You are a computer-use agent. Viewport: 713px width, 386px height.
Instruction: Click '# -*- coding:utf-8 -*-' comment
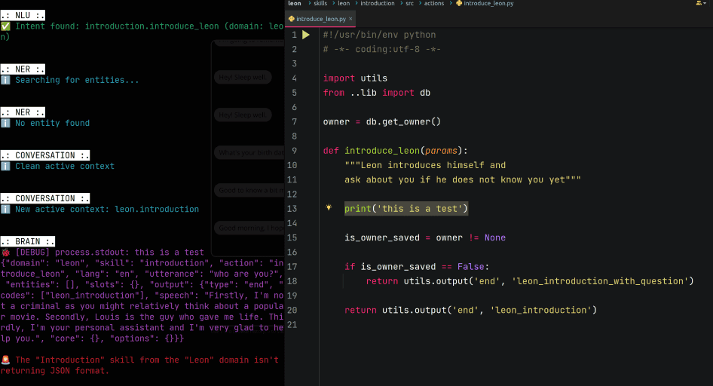tap(382, 49)
